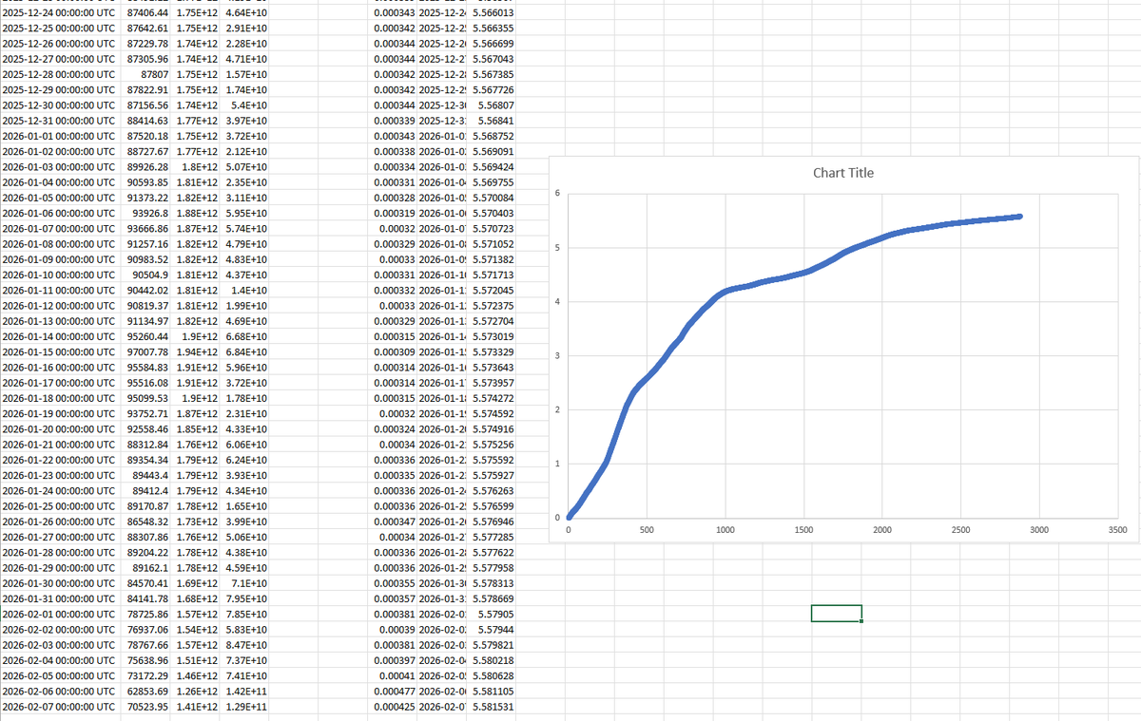
Task: Select price cell 90593.85
Action: click(x=147, y=181)
